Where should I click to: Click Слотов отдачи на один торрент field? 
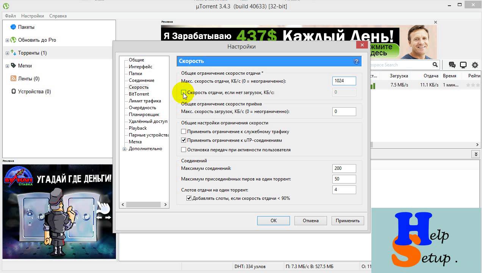344,190
